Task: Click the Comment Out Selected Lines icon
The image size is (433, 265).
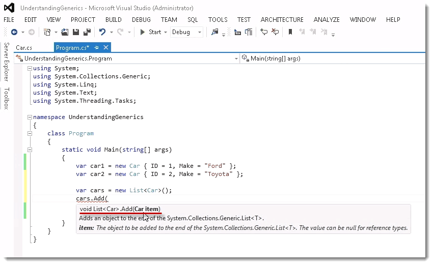Action: pyautogui.click(x=237, y=32)
